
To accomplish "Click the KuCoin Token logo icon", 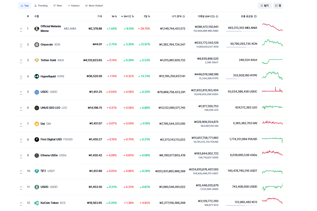I will (37, 203).
